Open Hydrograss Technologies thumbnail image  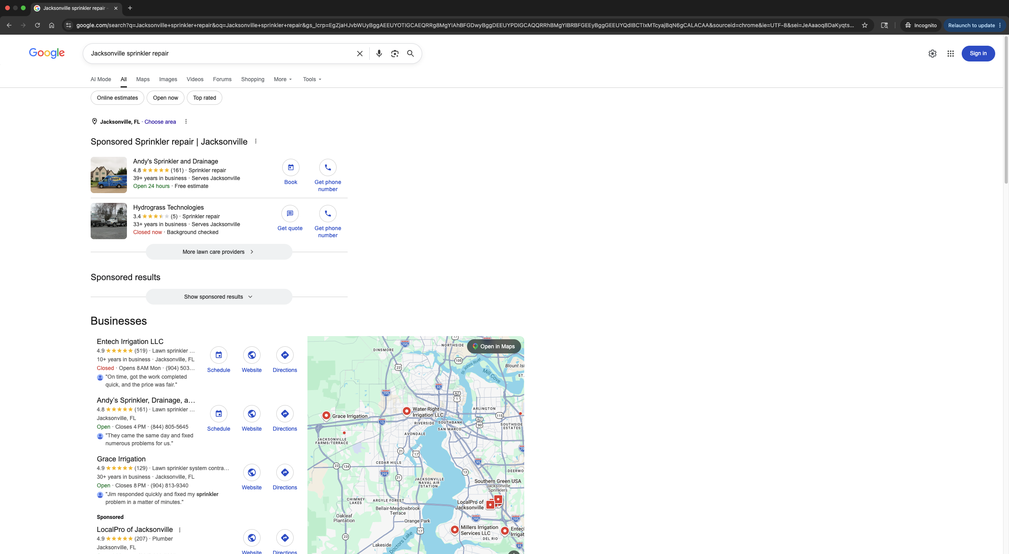(109, 221)
